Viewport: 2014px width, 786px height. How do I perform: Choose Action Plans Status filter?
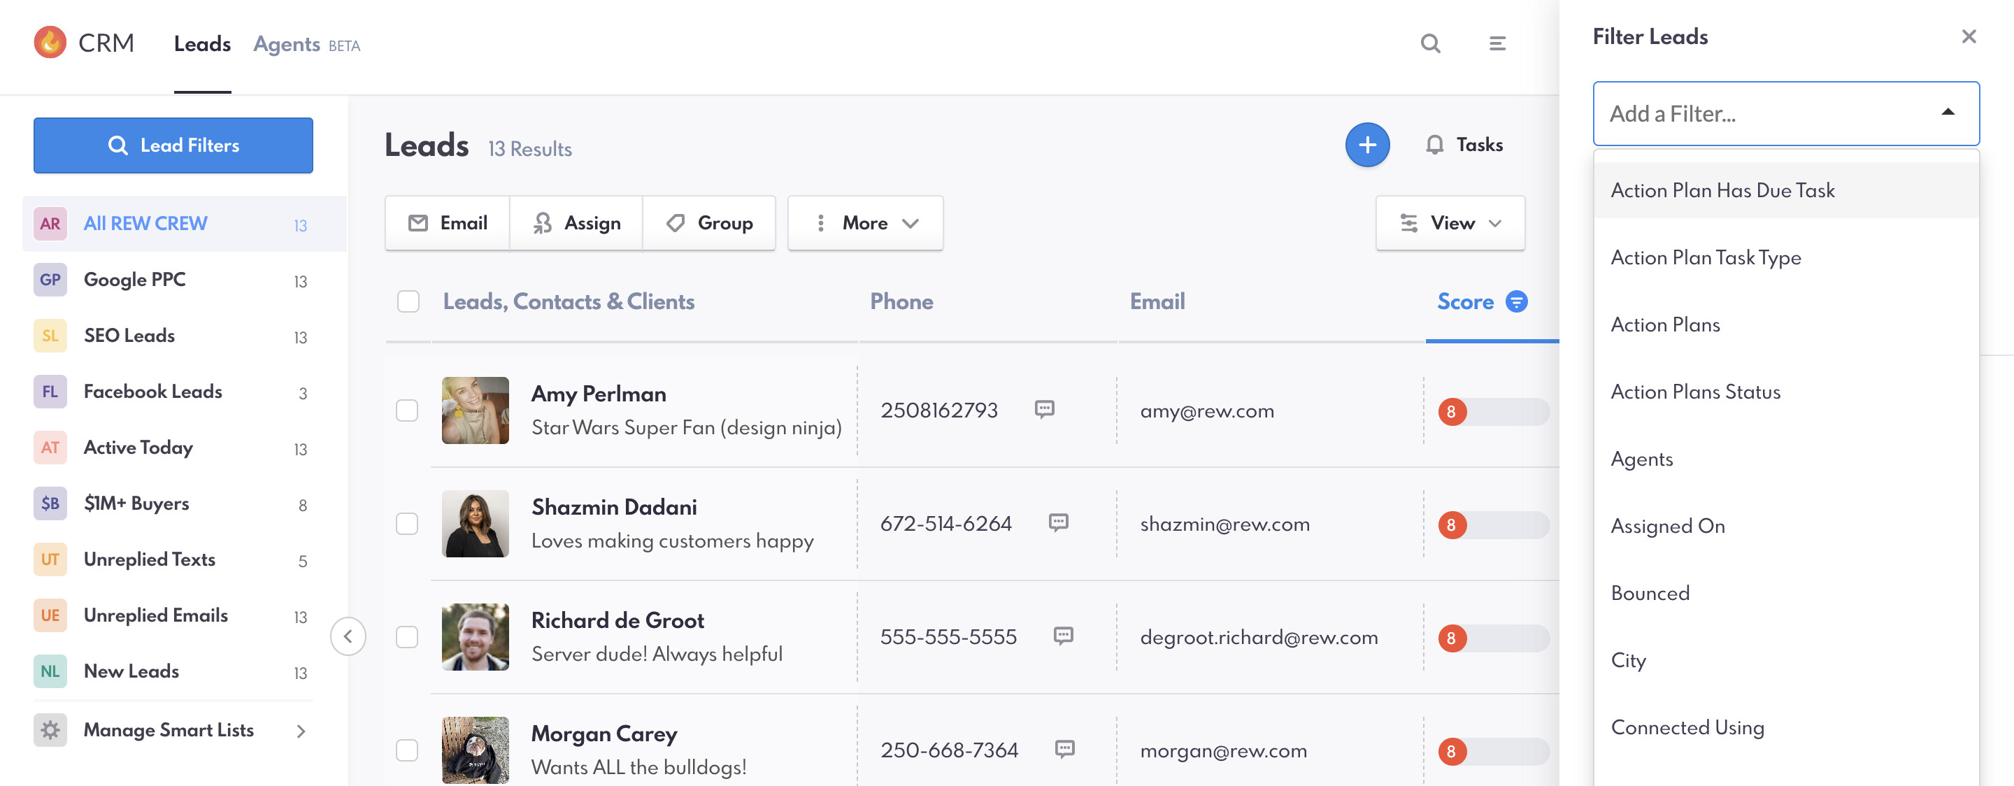(1786, 392)
